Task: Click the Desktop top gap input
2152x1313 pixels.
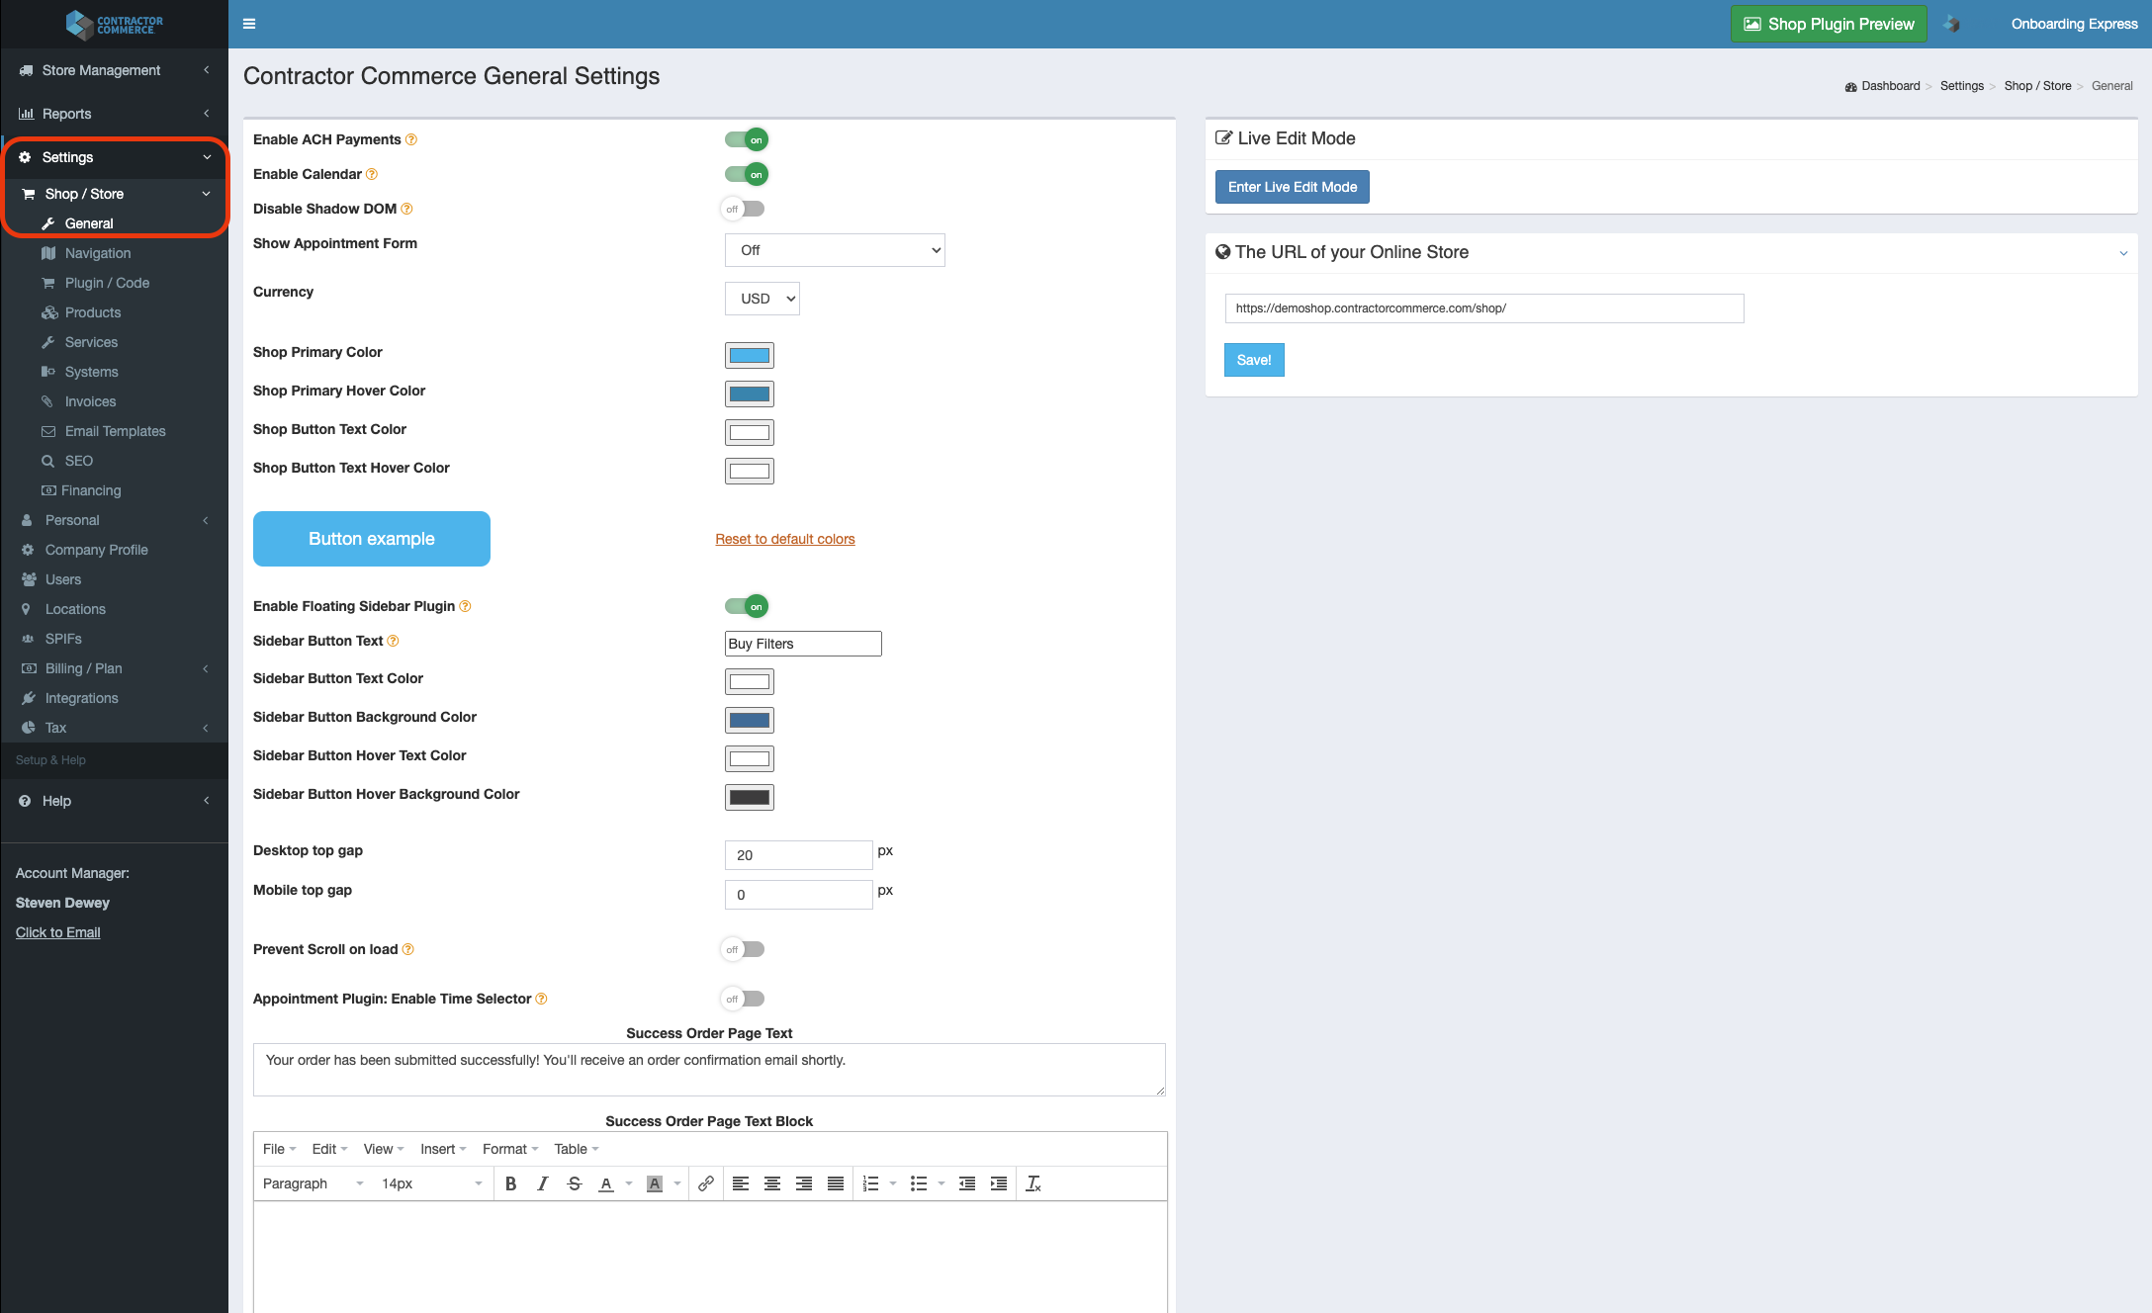Action: tap(799, 855)
